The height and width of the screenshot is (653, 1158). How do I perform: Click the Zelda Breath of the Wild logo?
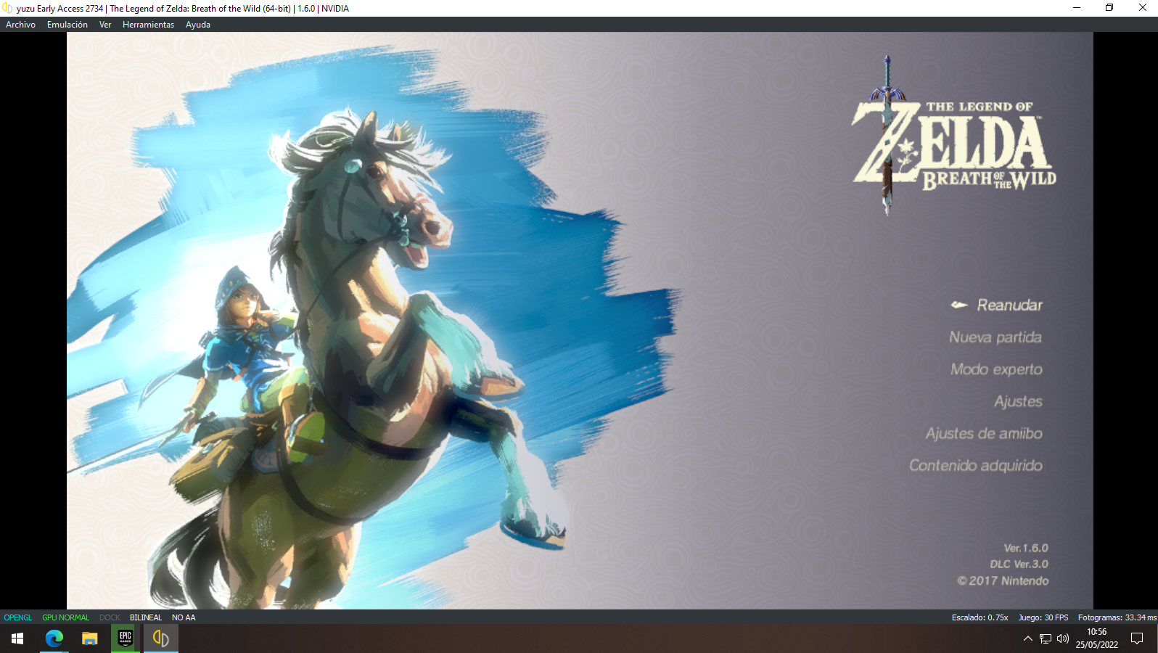953,136
